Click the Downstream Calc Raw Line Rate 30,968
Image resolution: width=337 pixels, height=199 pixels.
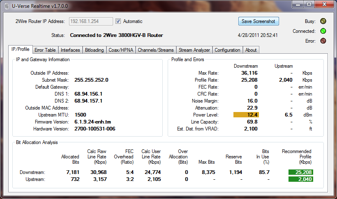pyautogui.click(x=99, y=172)
